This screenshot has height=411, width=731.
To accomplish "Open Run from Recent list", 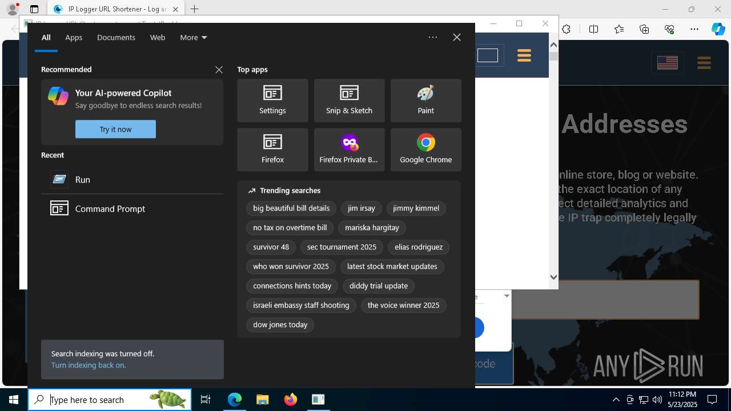I will (x=132, y=179).
